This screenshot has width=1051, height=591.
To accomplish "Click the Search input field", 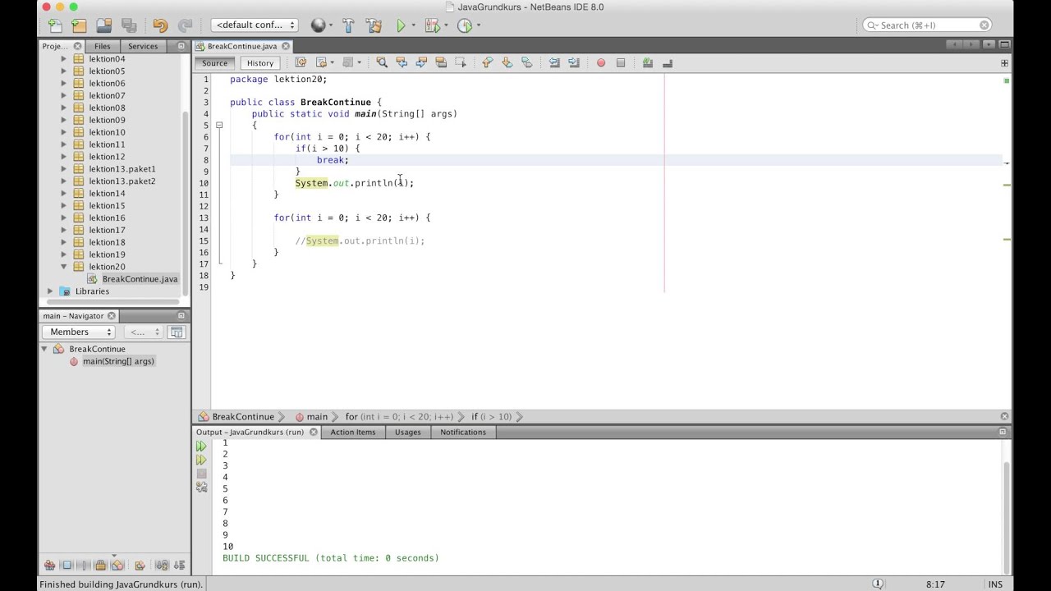I will pos(927,25).
